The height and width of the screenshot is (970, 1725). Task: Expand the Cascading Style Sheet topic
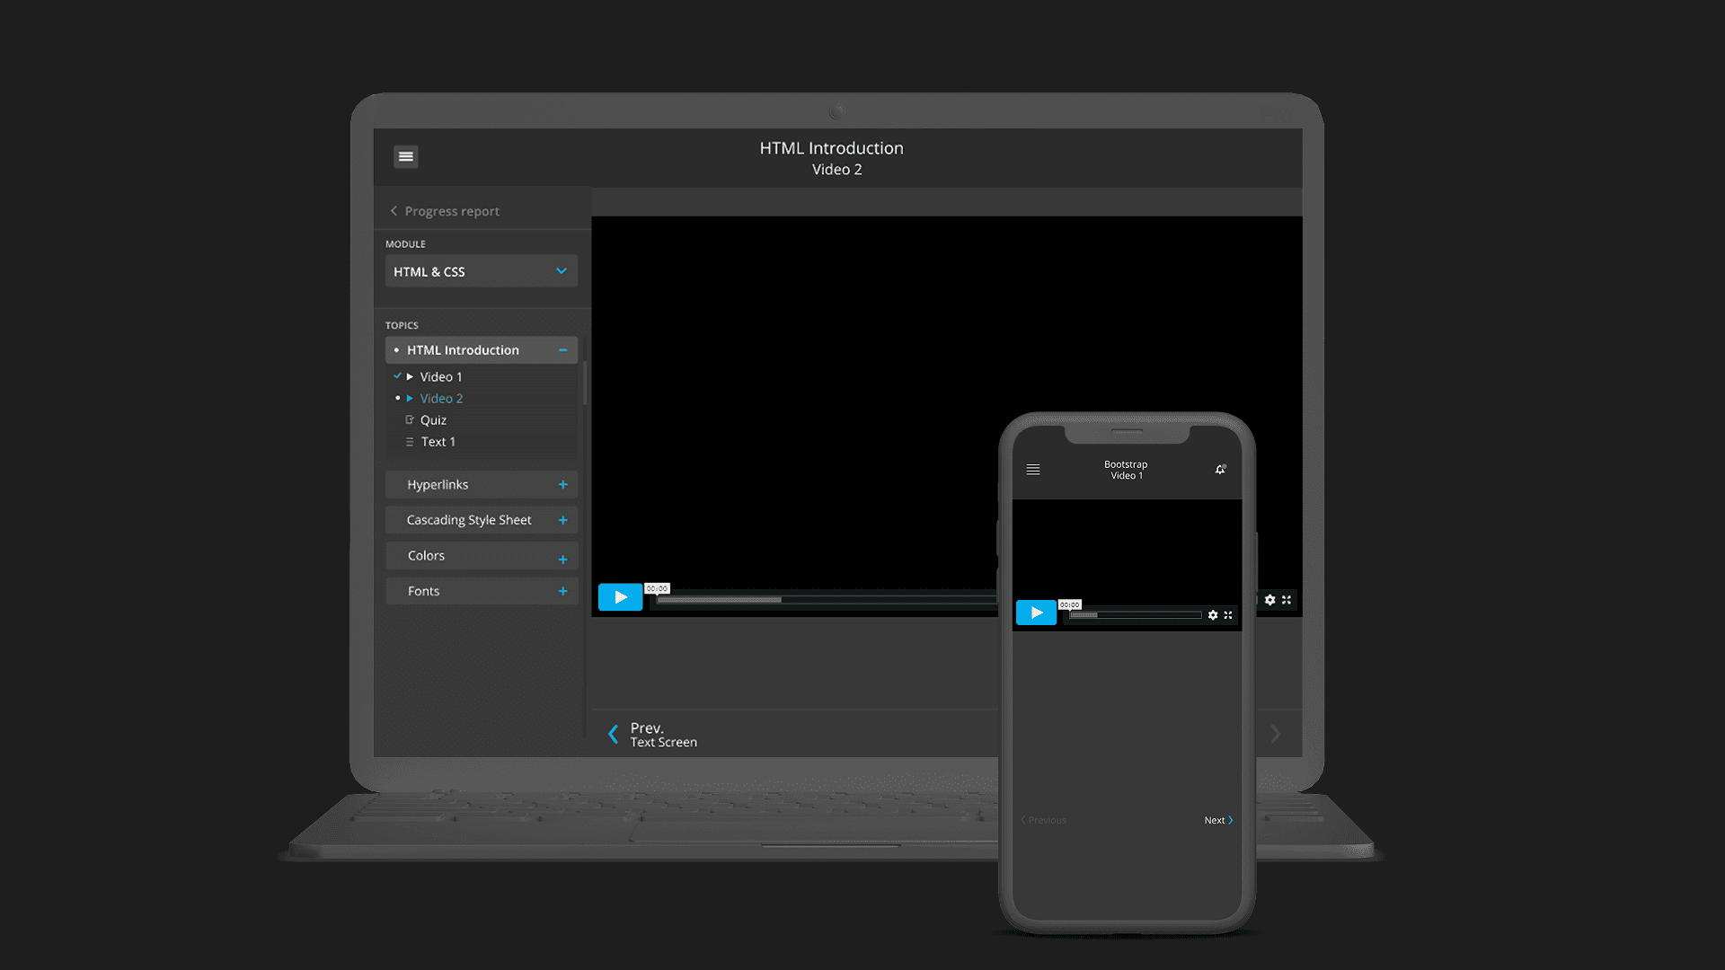coord(562,520)
